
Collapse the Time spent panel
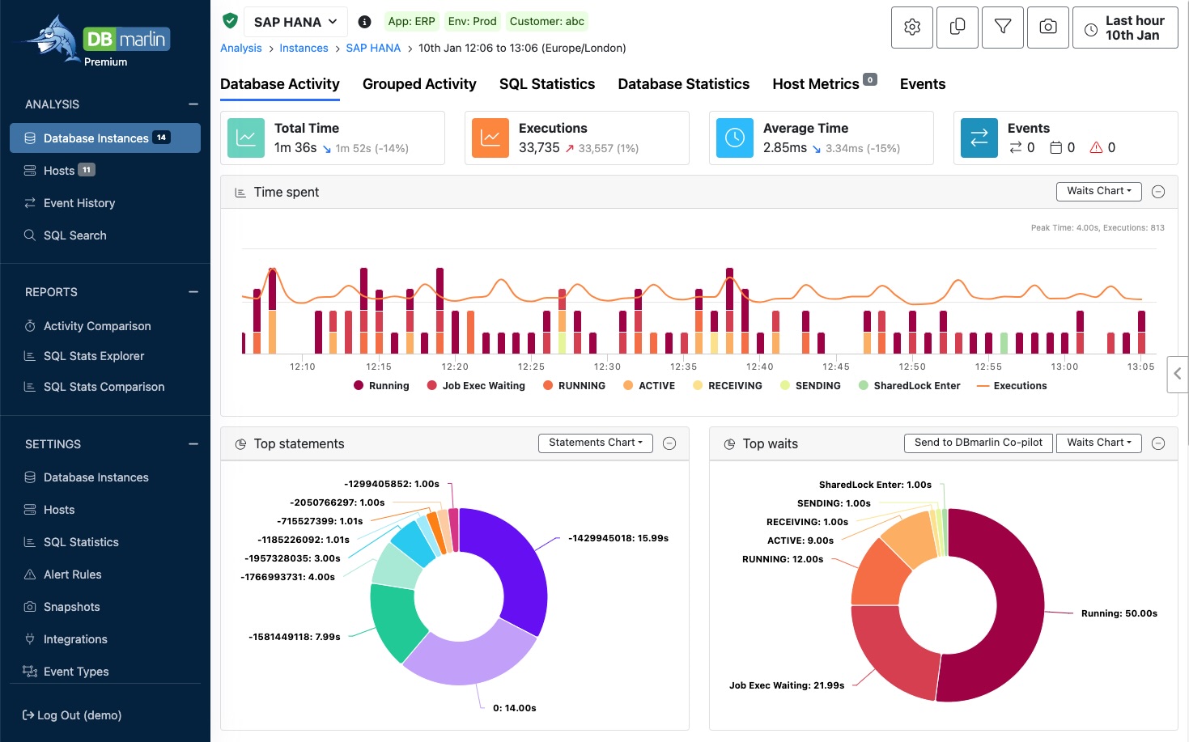coord(1158,192)
